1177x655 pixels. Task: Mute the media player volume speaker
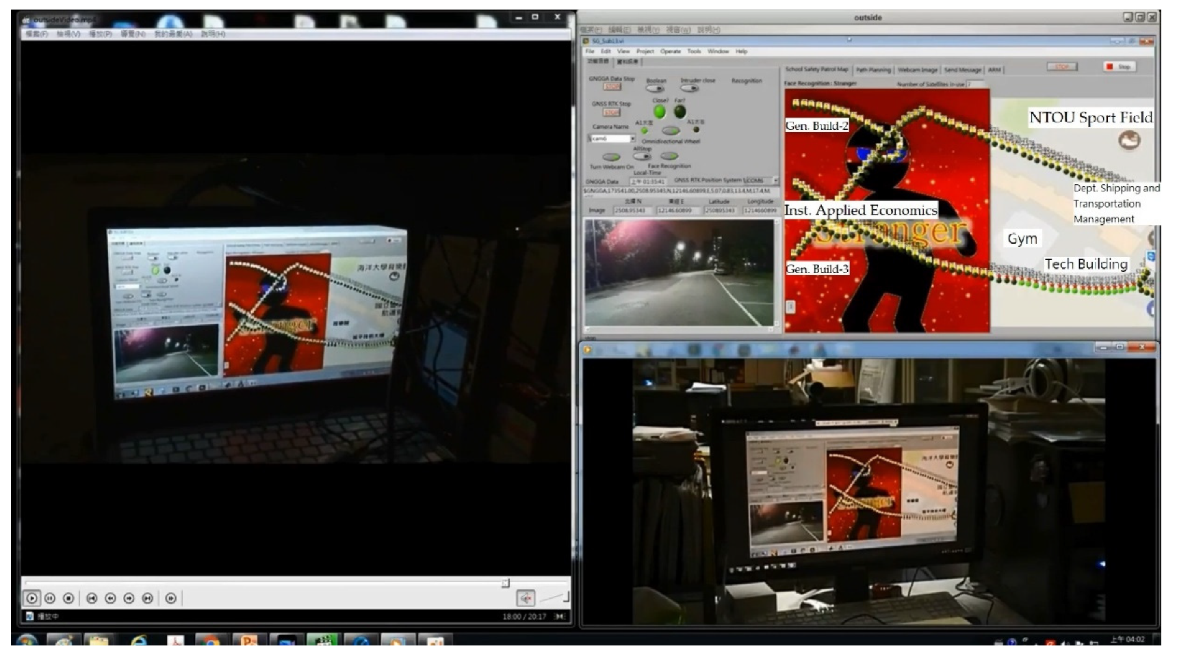(526, 598)
